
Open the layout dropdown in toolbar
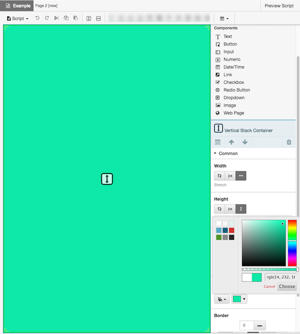pos(224,19)
